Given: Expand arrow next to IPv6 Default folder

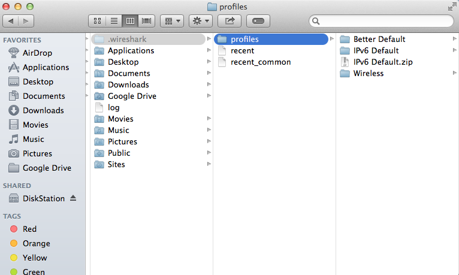Looking at the screenshot, I should [x=455, y=50].
